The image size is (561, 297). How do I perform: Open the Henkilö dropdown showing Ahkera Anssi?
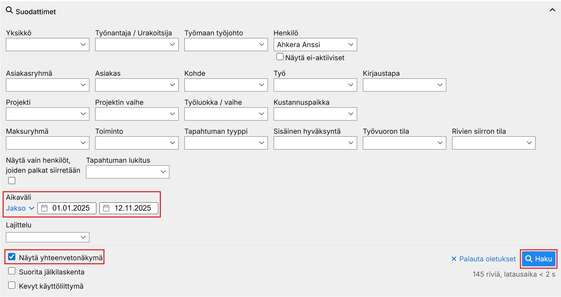[x=315, y=45]
